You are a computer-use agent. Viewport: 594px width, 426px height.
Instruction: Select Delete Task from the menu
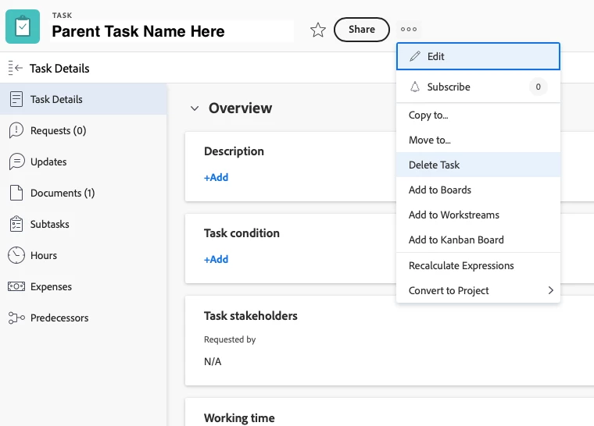tap(435, 165)
